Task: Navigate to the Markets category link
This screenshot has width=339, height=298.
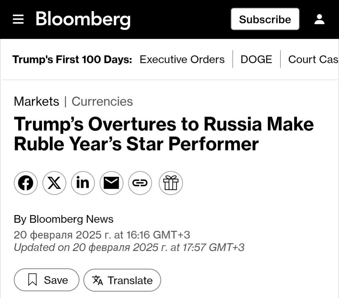Action: point(36,101)
